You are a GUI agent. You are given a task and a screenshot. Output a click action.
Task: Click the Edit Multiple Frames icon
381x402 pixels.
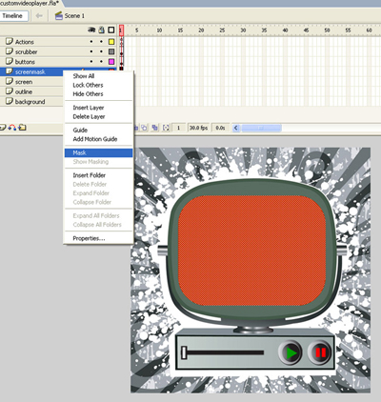point(154,128)
